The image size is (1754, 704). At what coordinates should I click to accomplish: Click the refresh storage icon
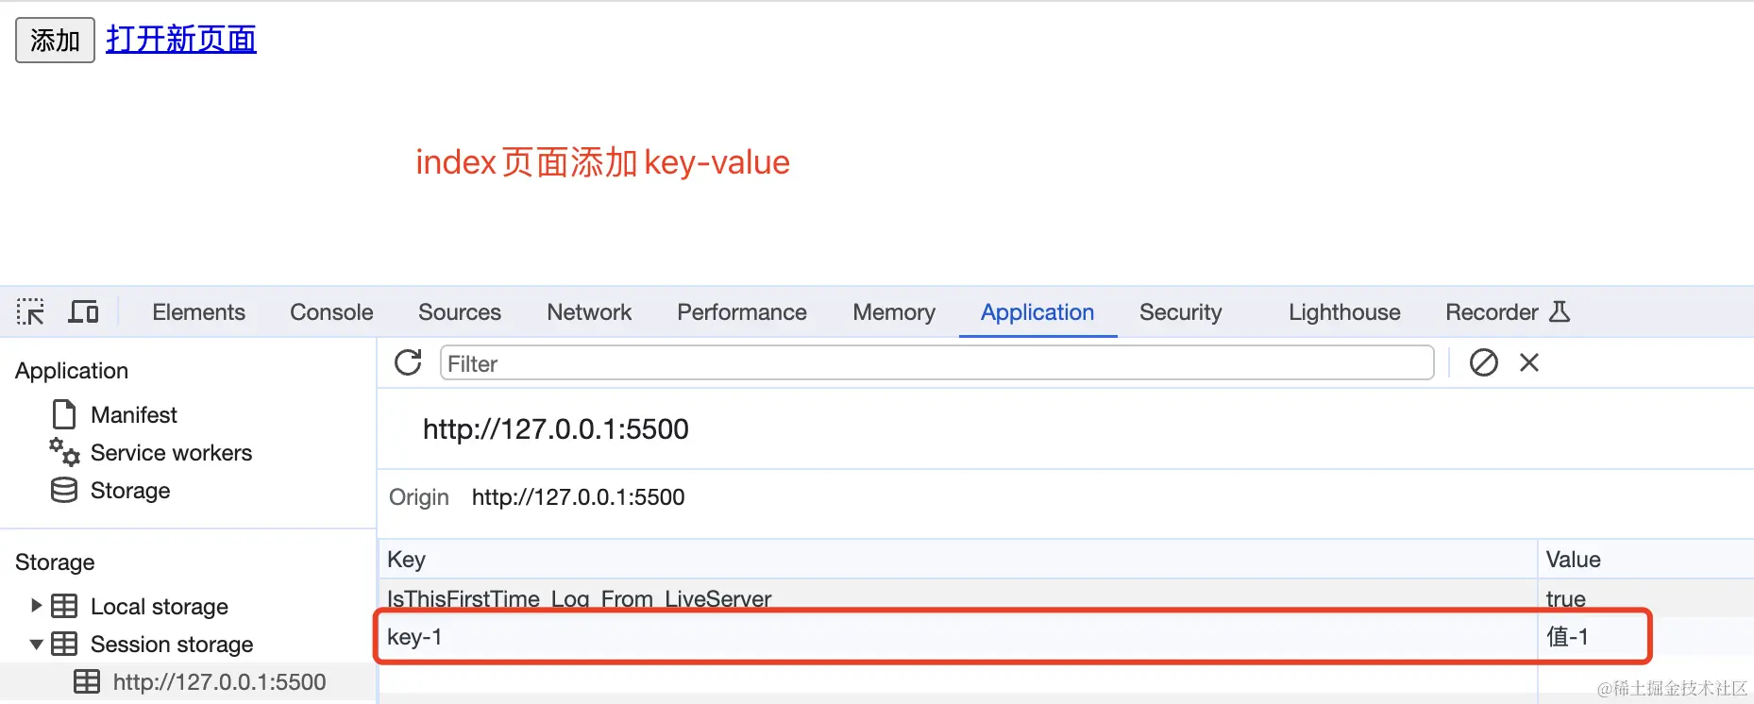(408, 363)
